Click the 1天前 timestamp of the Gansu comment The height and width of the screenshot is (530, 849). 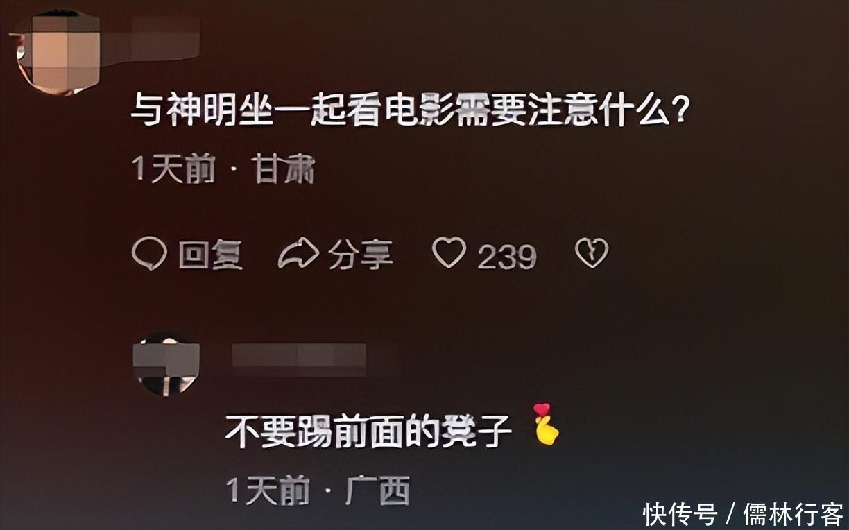click(x=173, y=169)
